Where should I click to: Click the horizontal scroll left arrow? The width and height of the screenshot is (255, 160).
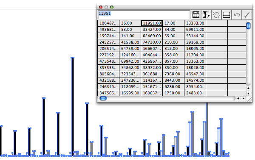238,98
